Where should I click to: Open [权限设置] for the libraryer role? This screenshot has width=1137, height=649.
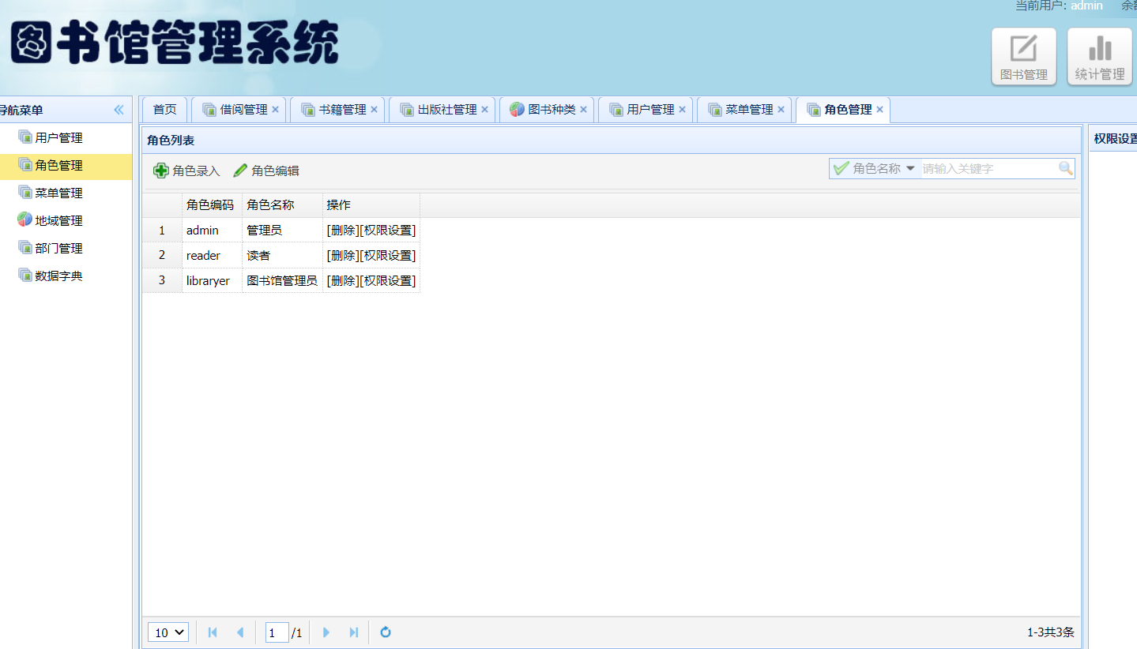pyautogui.click(x=387, y=281)
